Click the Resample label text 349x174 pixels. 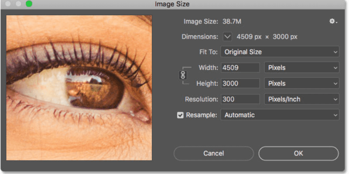[x=201, y=115]
